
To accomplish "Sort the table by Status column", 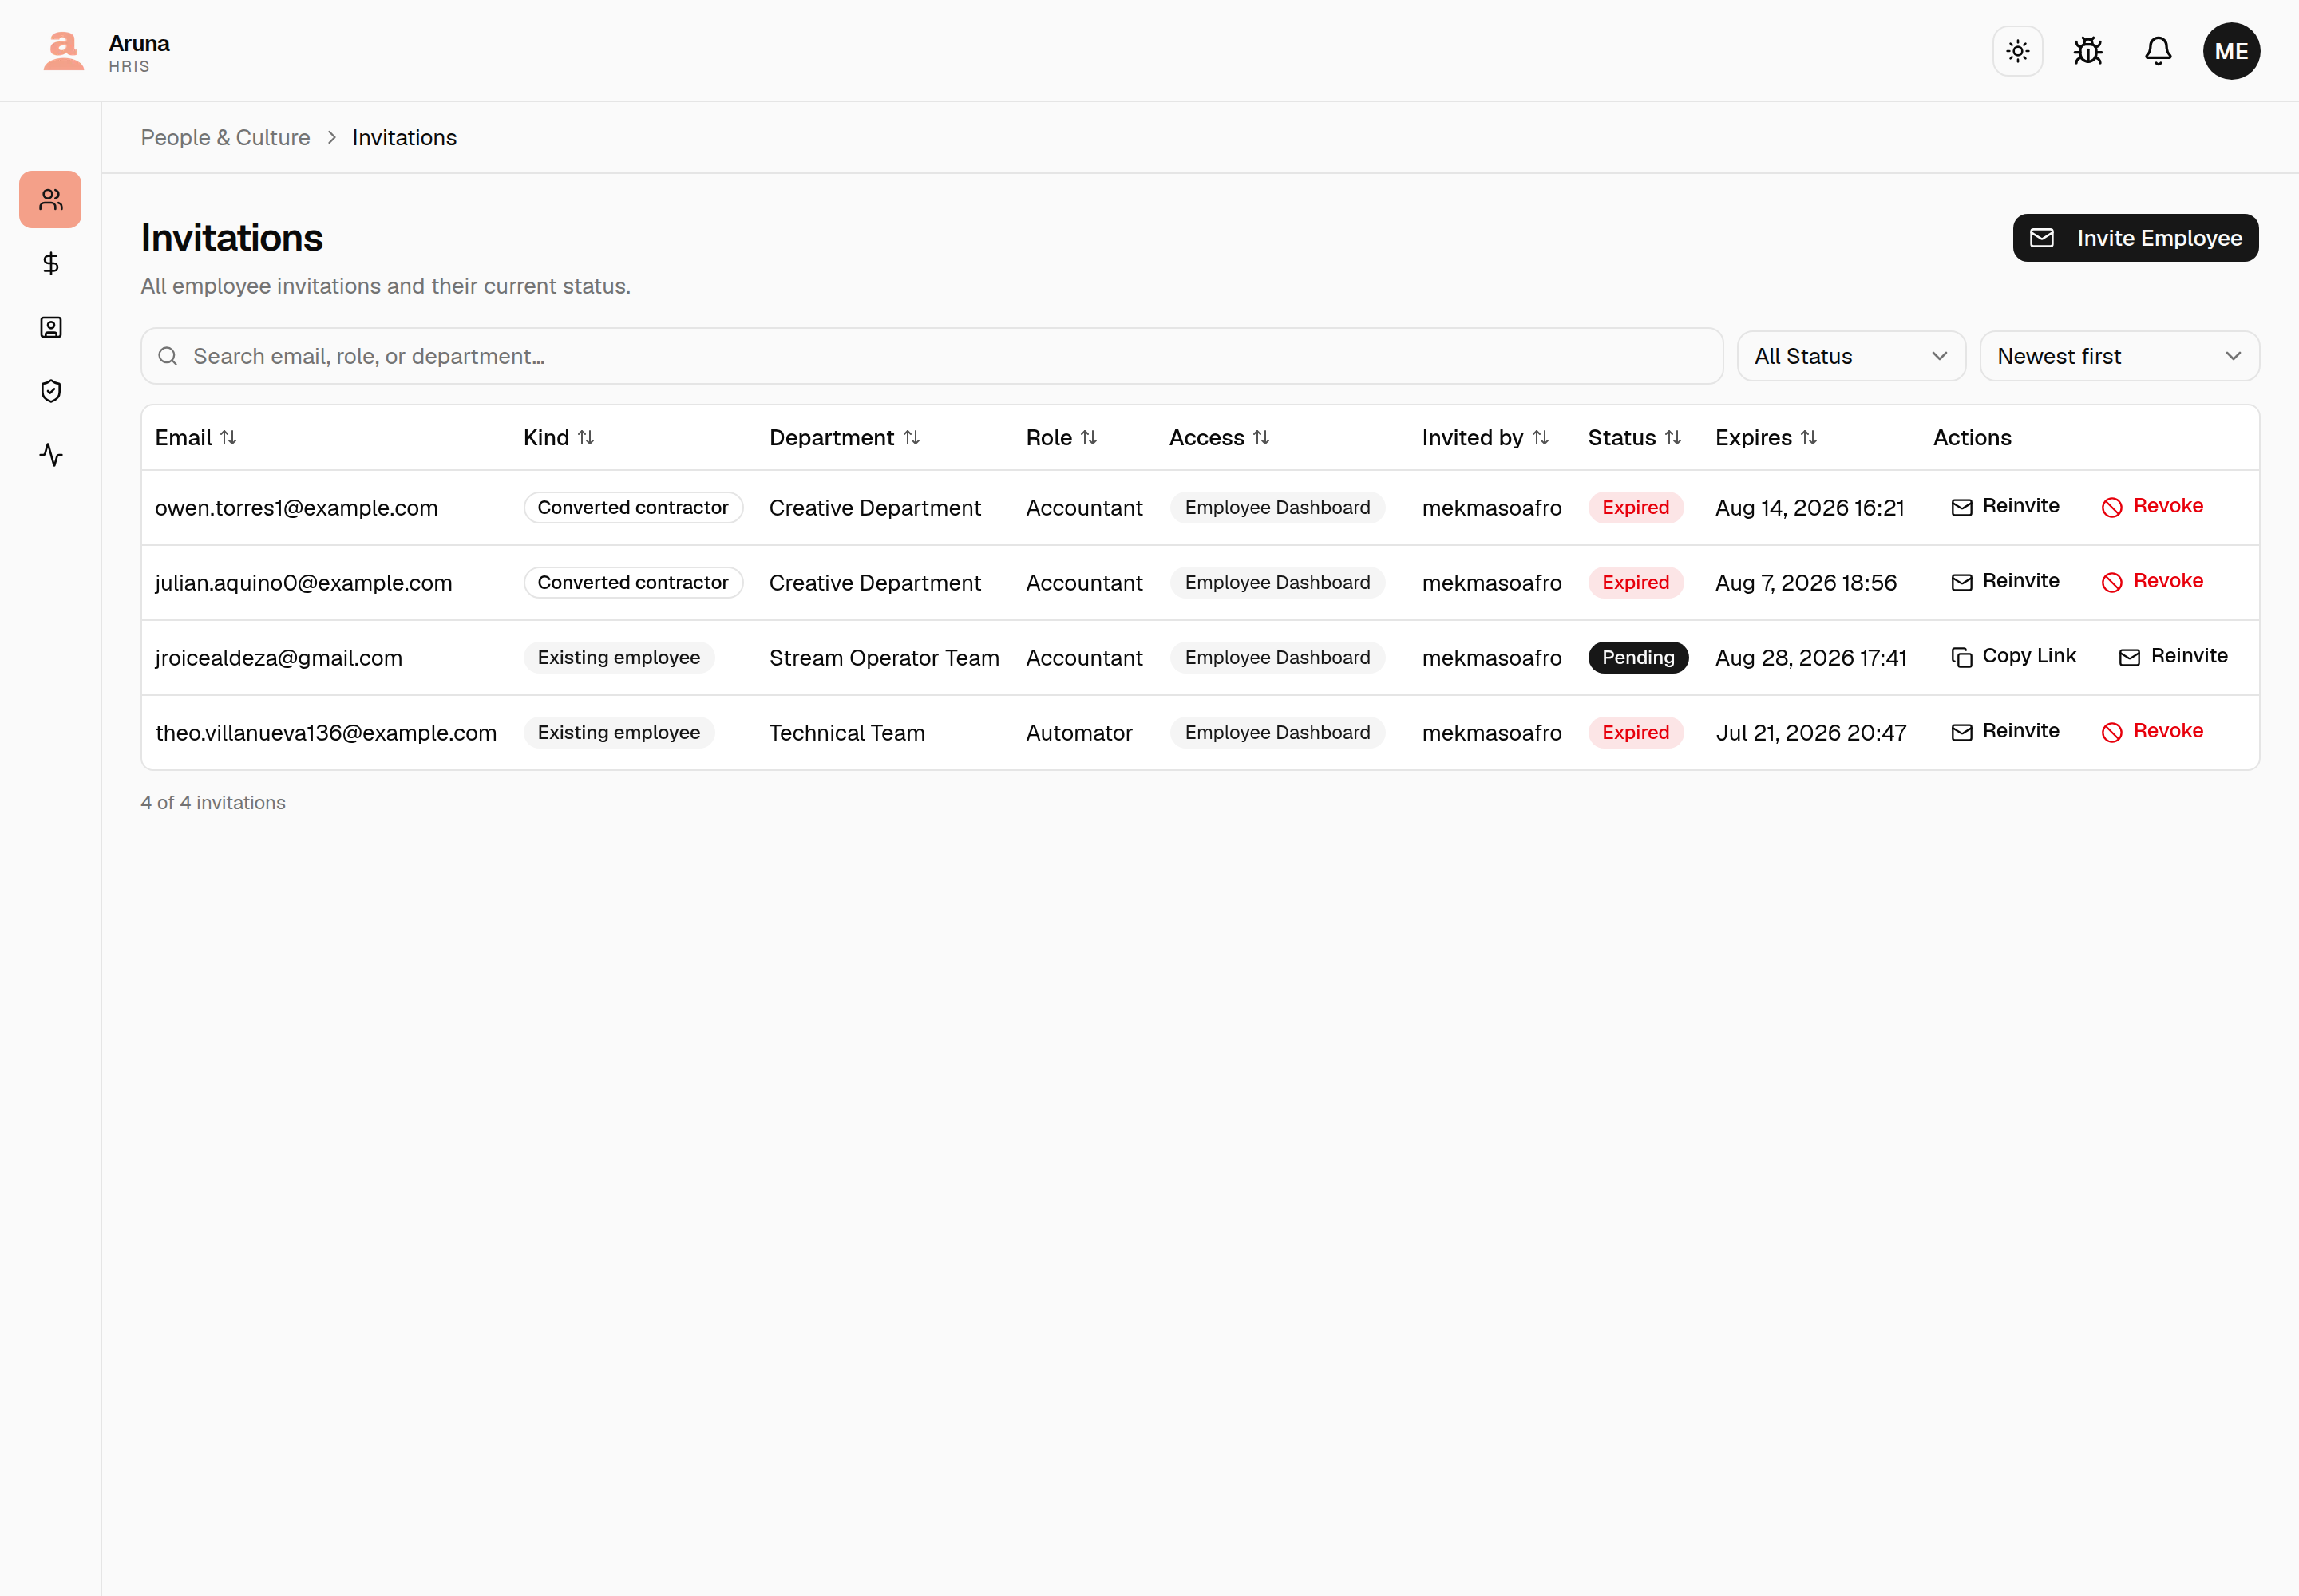I will point(1635,438).
